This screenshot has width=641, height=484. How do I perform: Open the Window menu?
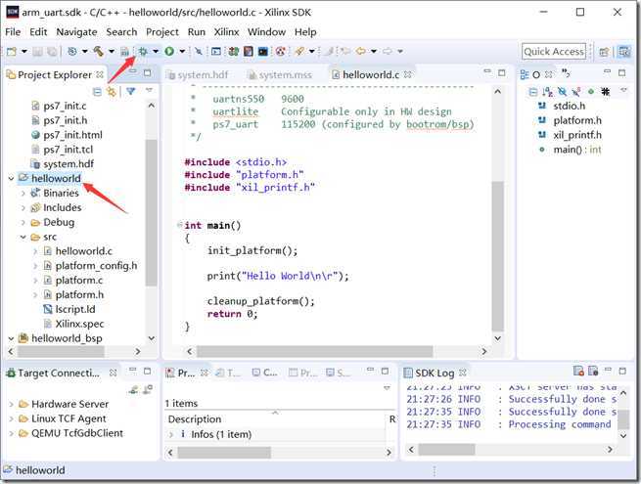coord(266,32)
